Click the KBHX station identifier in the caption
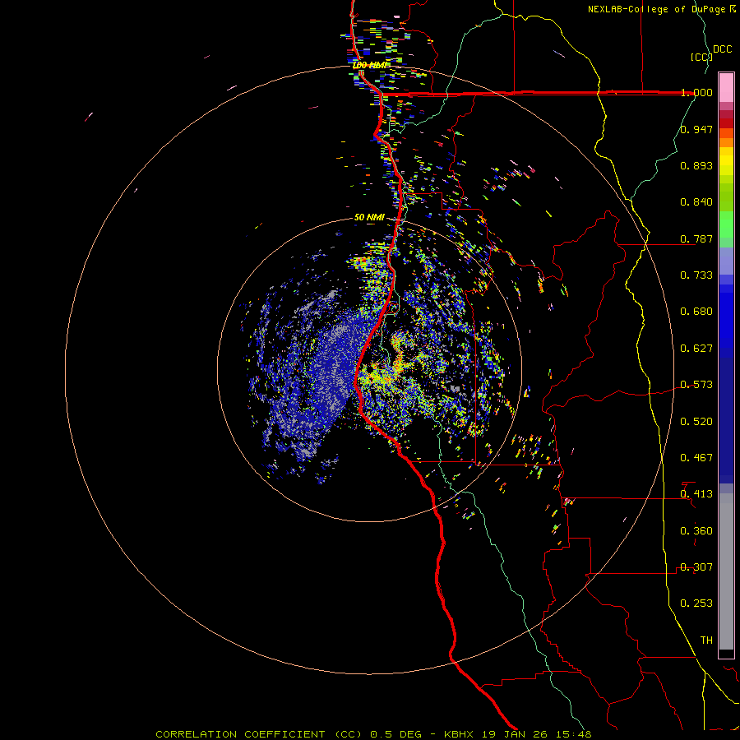Screen dimensions: 740x740 460,734
